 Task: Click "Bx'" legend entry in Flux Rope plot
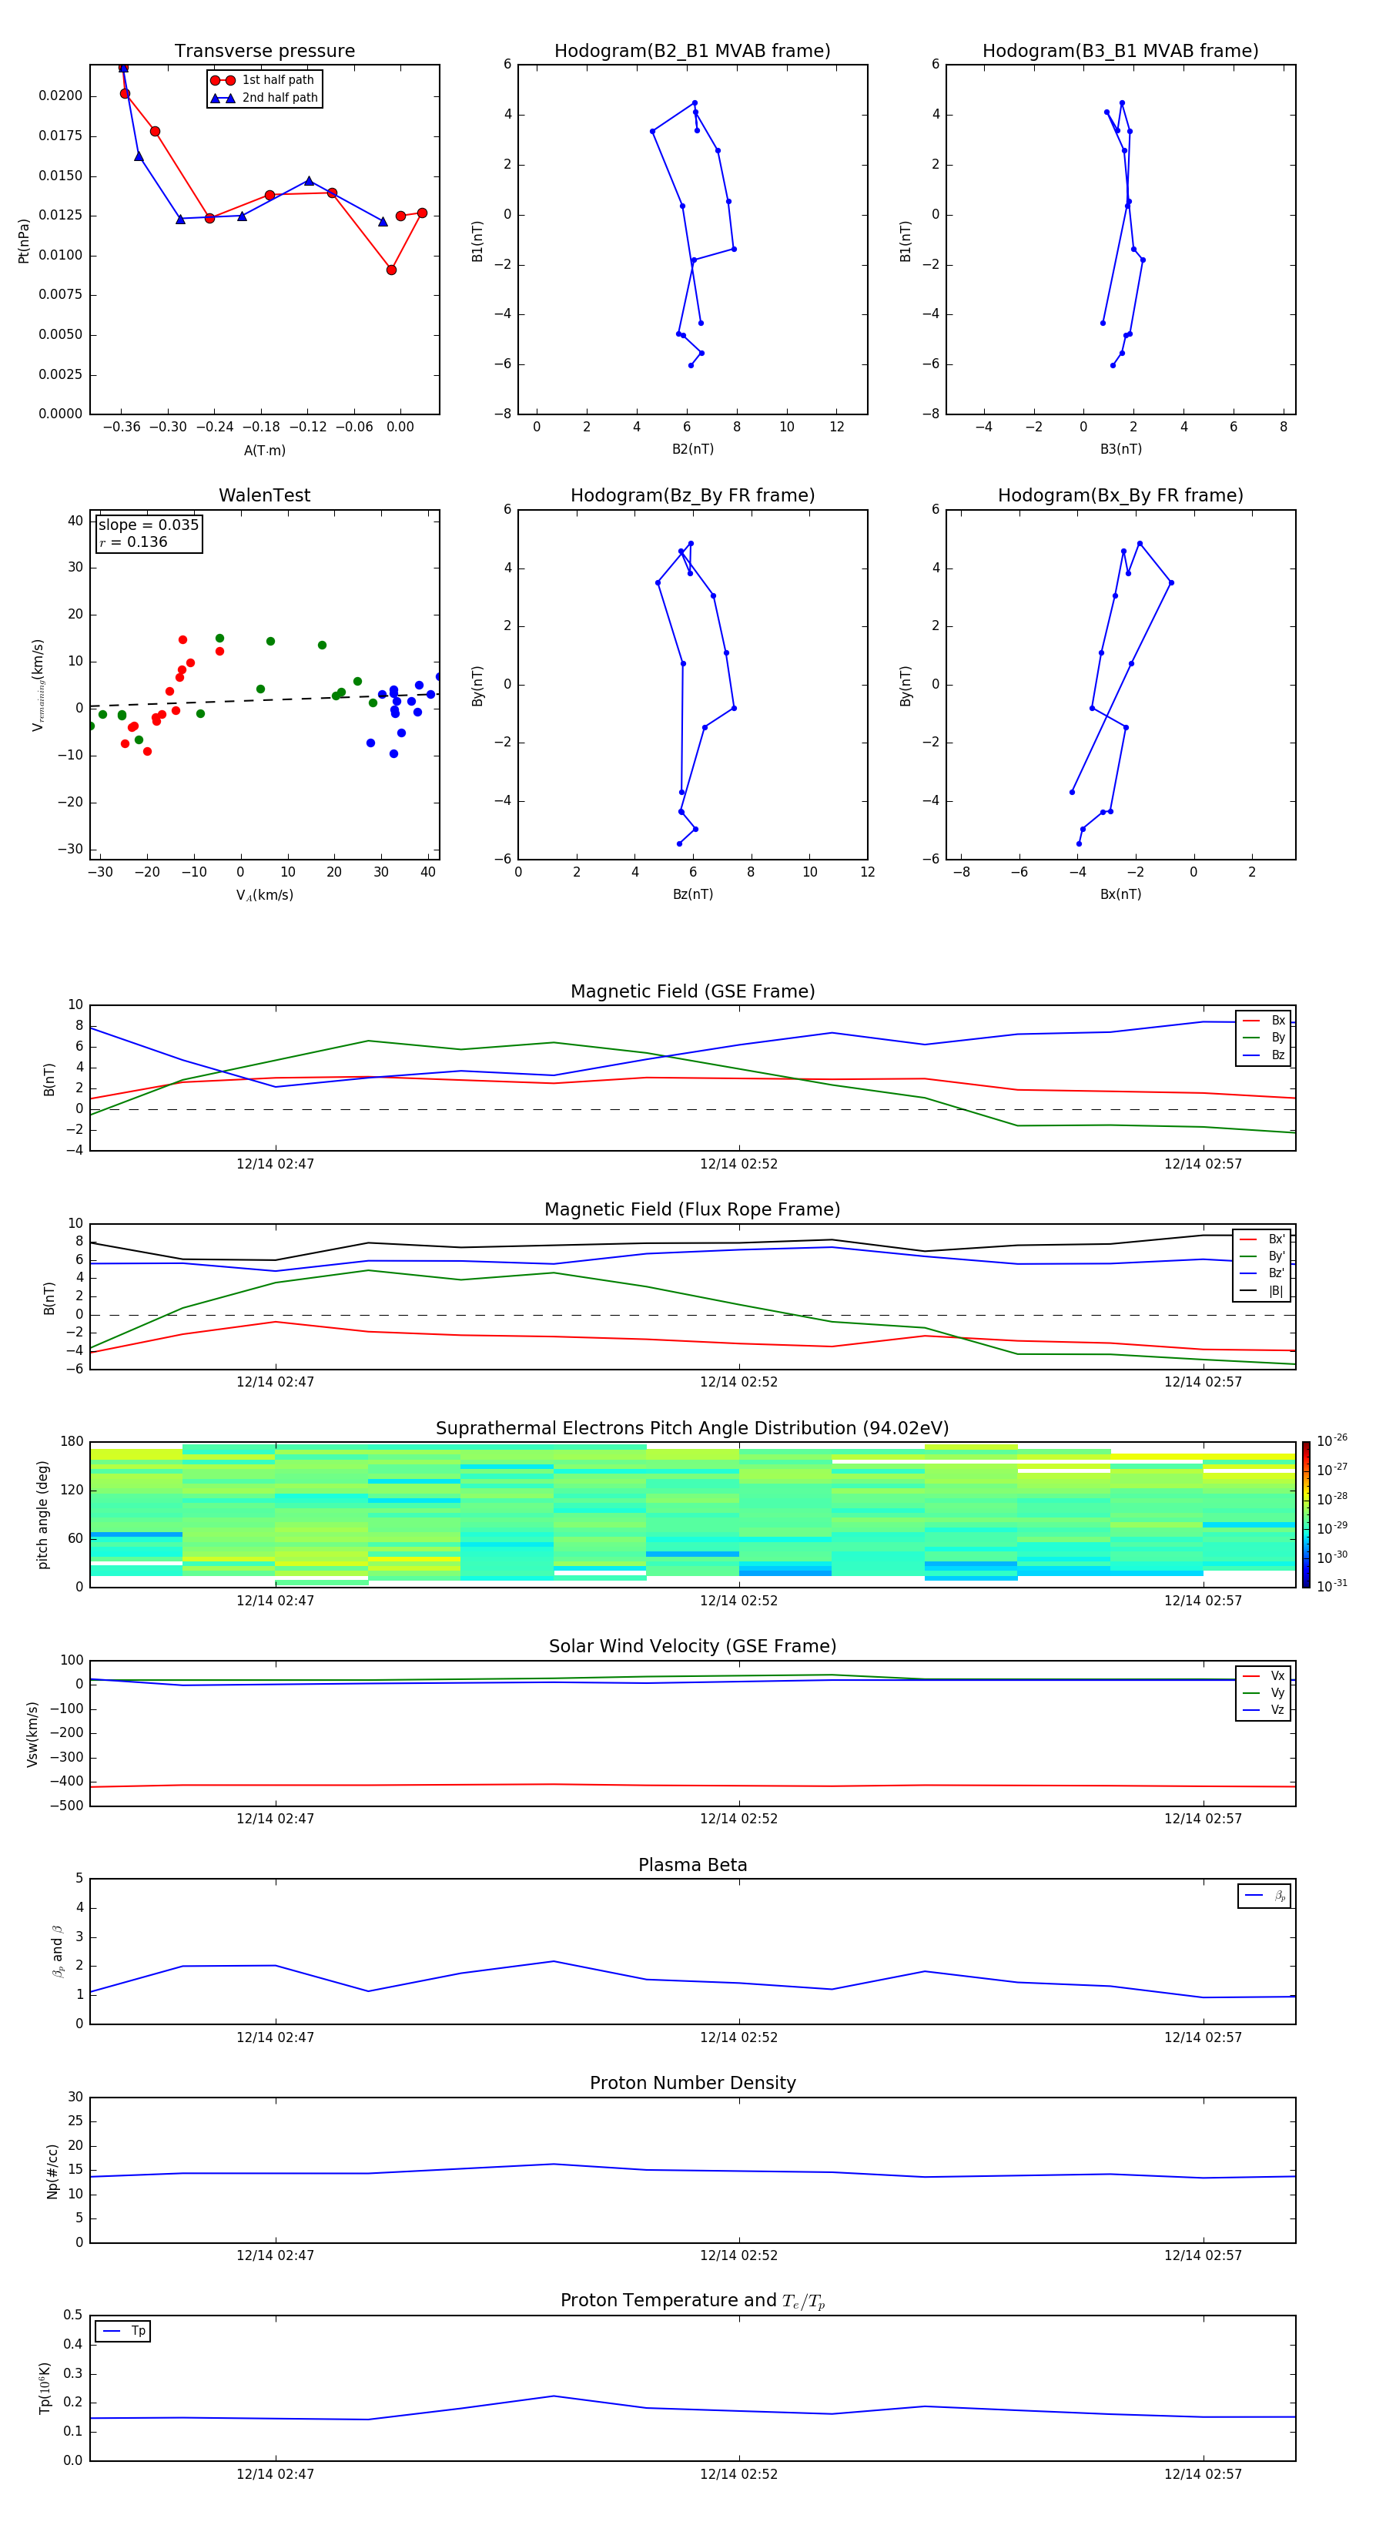[1262, 1239]
